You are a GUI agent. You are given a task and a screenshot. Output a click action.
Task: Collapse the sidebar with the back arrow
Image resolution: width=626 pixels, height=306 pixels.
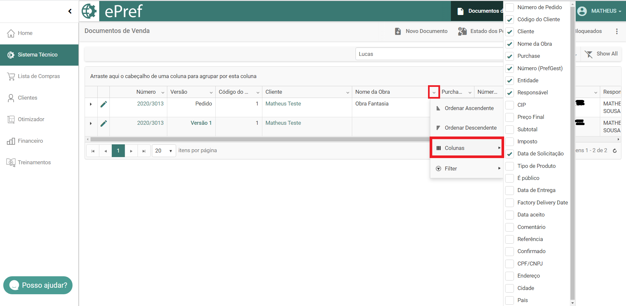pyautogui.click(x=70, y=11)
